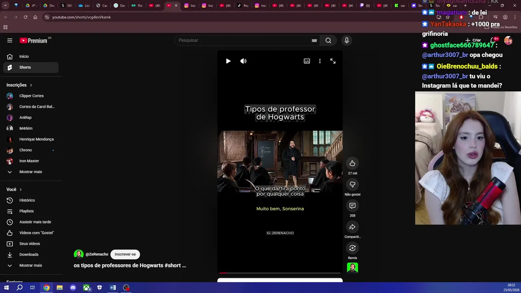Open Iron Master subscription
Image resolution: width=521 pixels, height=293 pixels.
(31, 161)
